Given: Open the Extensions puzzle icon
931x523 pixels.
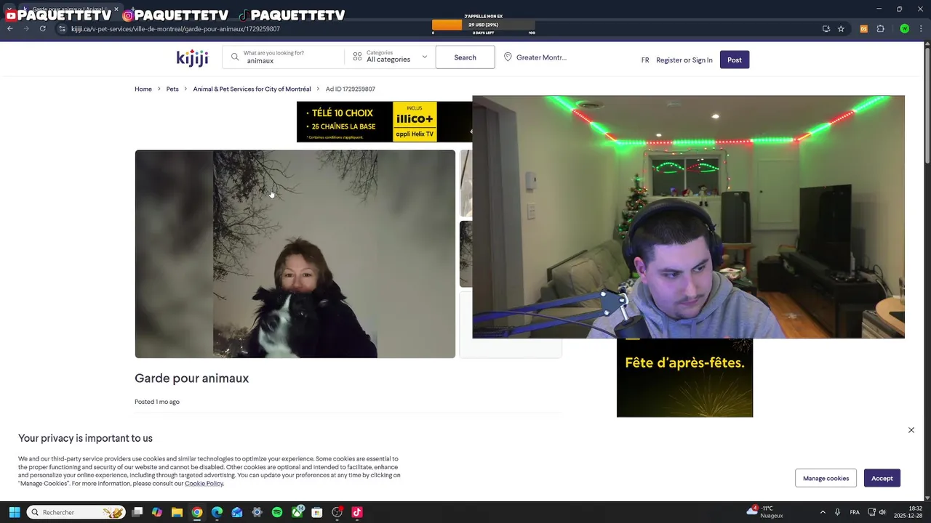Looking at the screenshot, I should (x=880, y=28).
